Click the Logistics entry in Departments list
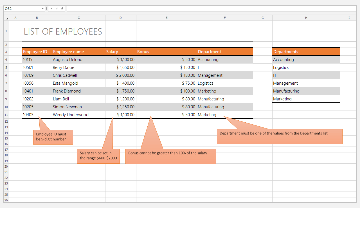 point(306,67)
